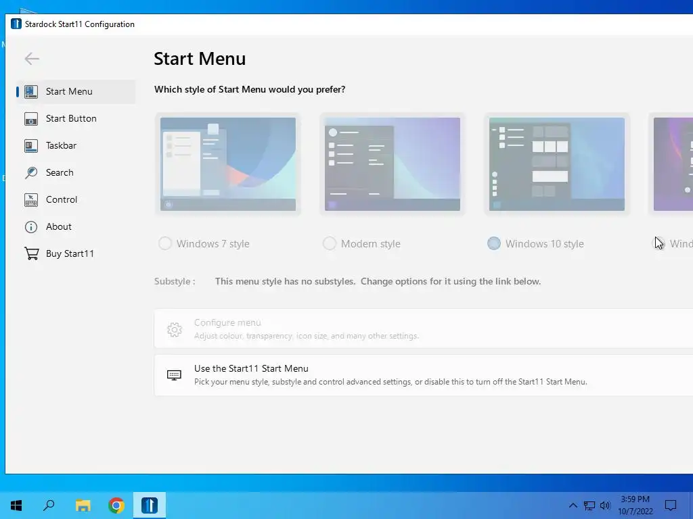Choose the Modern style preview thumbnail

click(x=393, y=164)
